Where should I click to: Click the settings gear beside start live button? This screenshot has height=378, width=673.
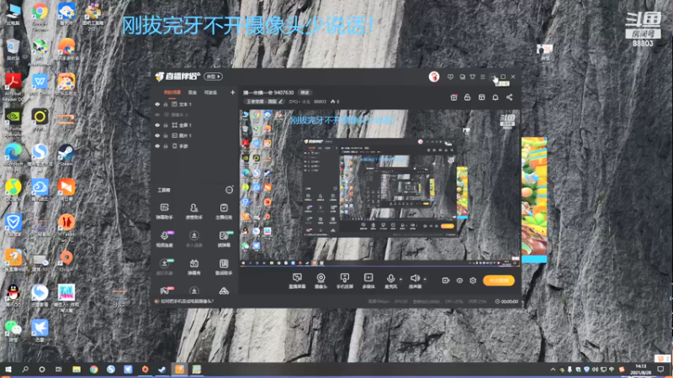point(473,281)
